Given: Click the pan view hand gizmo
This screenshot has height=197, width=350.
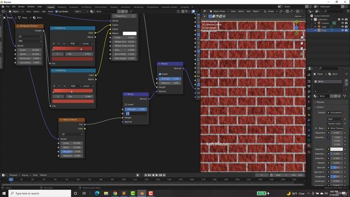Looking at the screenshot, I should click(x=302, y=43).
